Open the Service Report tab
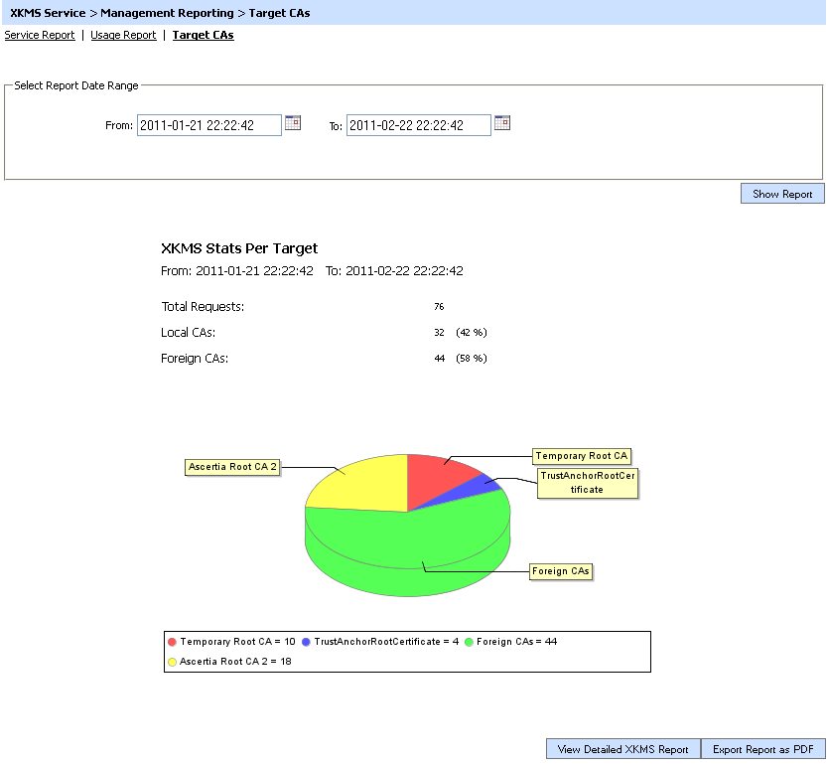 (x=40, y=35)
